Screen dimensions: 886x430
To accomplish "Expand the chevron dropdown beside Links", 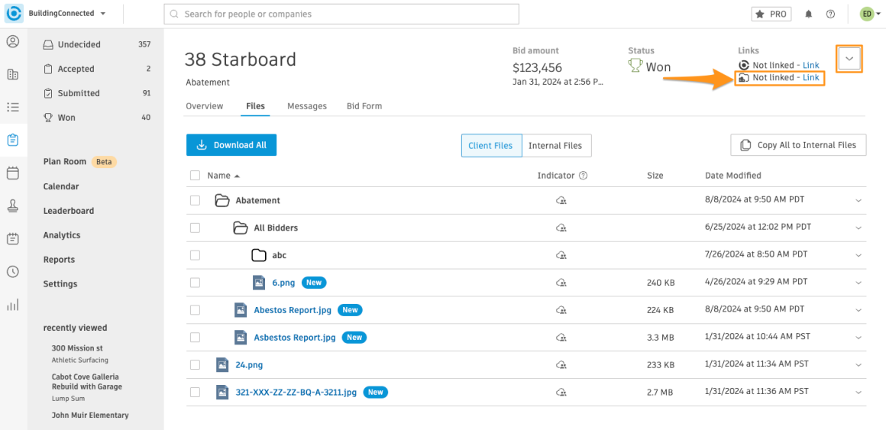I will (x=849, y=59).
